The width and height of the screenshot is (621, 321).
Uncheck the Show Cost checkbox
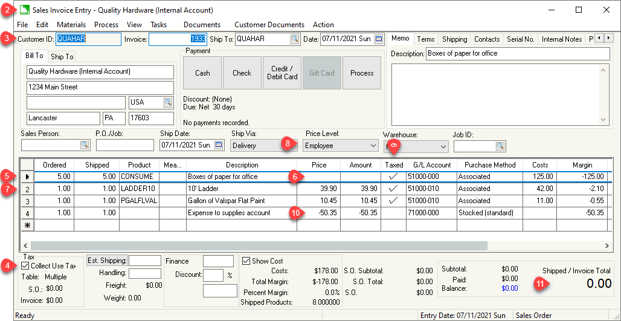pos(246,261)
